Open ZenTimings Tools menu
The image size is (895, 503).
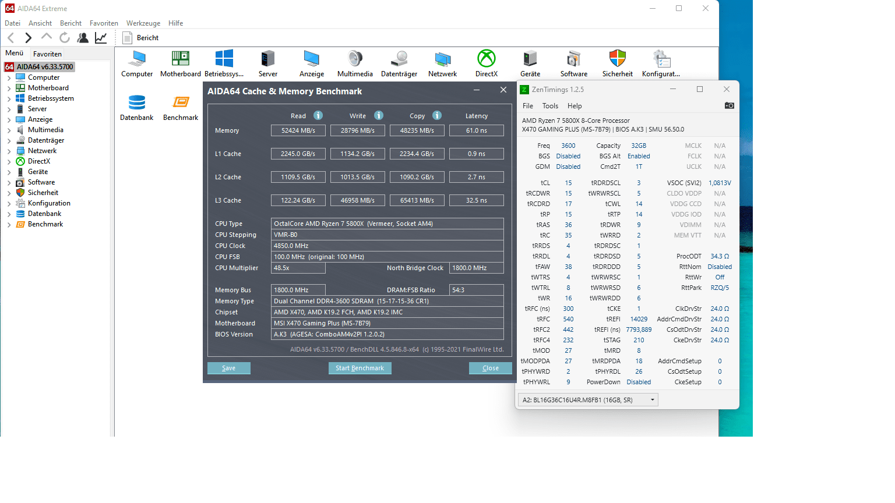click(550, 106)
